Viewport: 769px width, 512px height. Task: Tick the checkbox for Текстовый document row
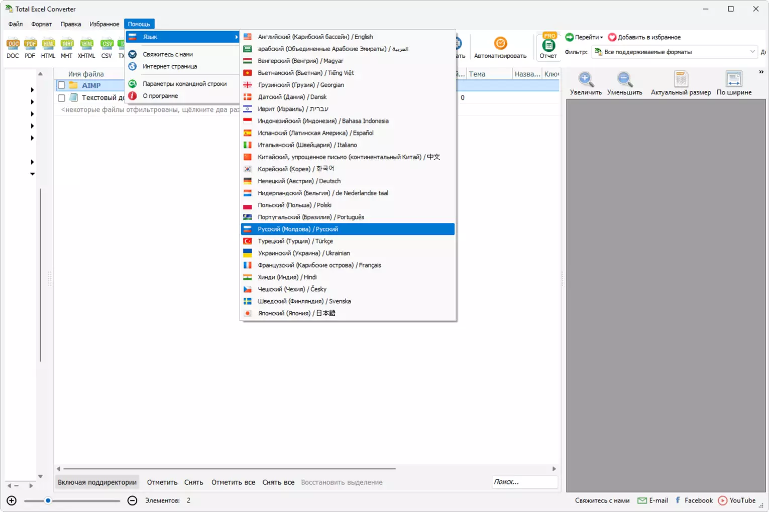[61, 97]
